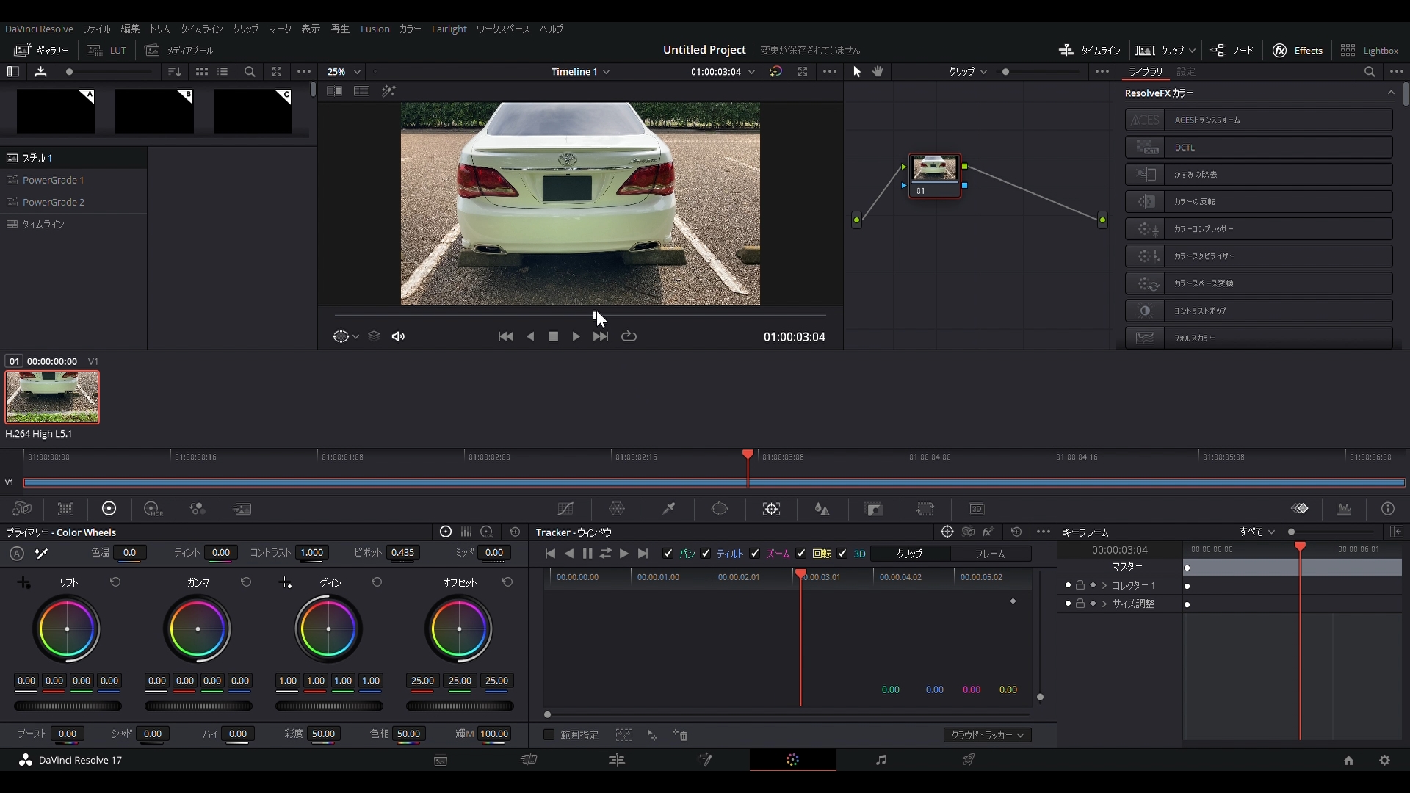Uncheck the Zoom tracking checkbox

point(755,554)
